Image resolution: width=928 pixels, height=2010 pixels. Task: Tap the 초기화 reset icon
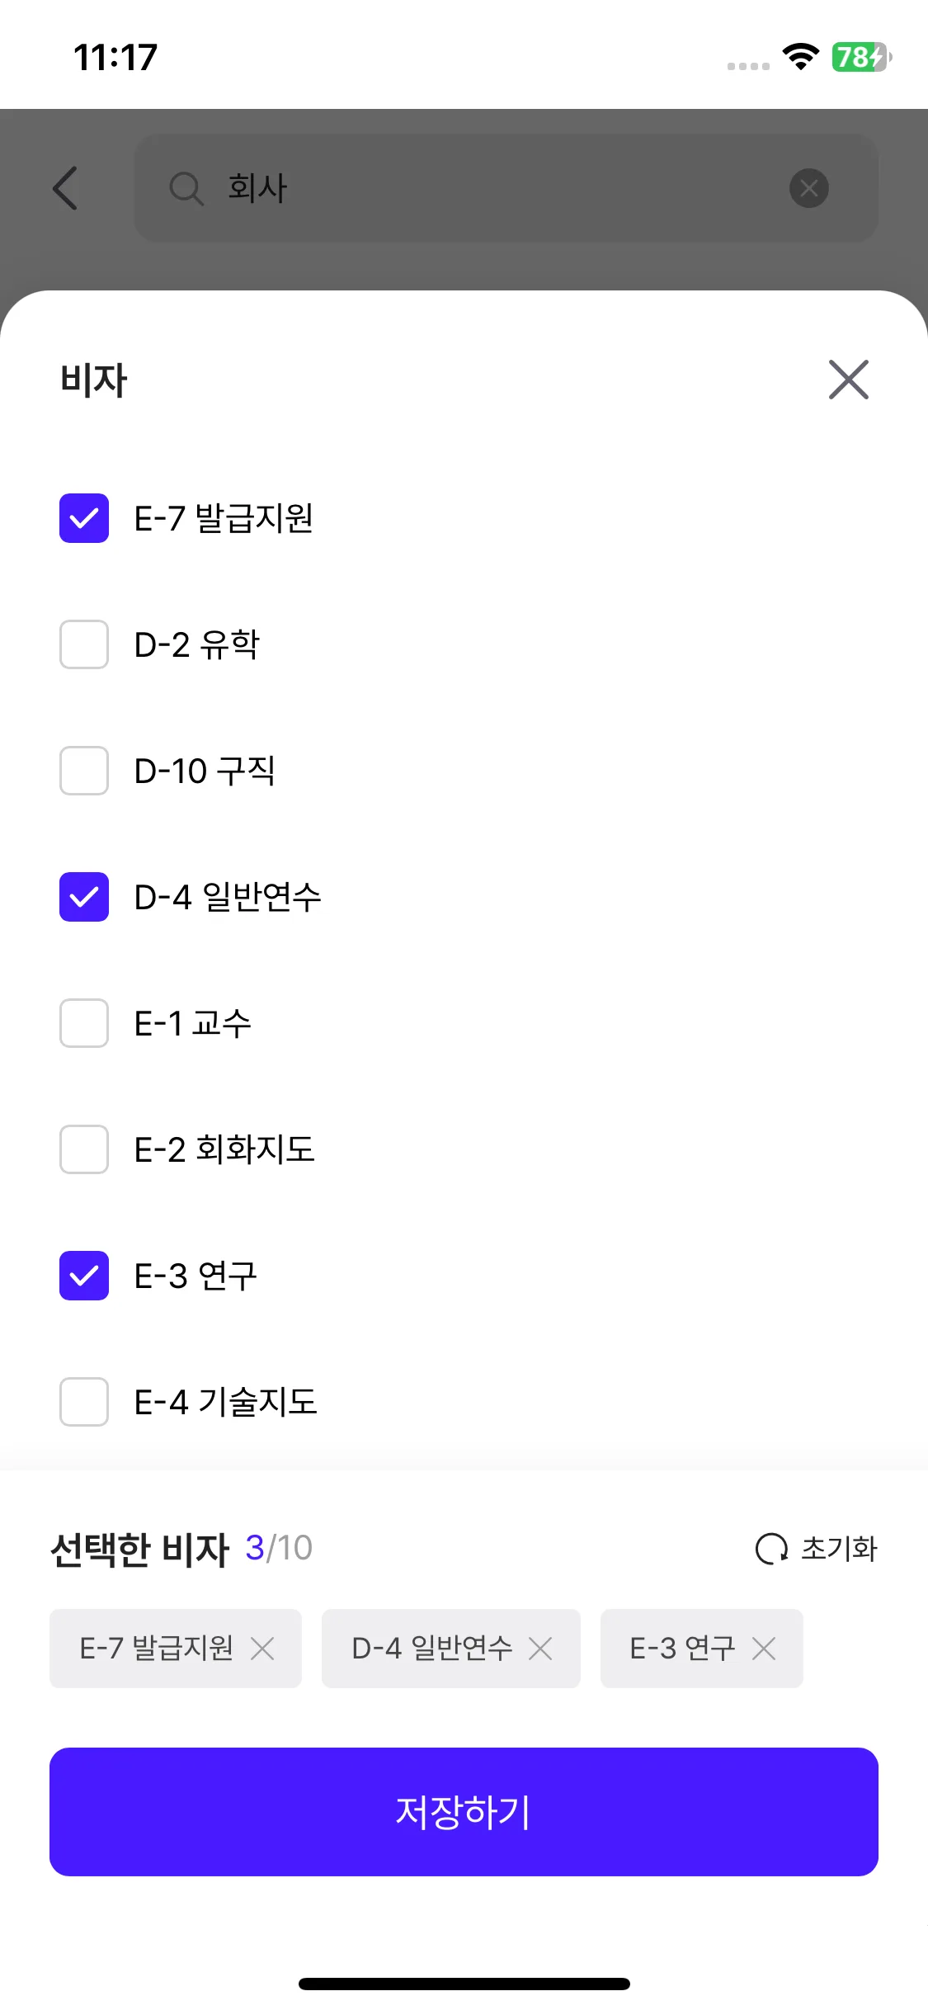coord(772,1549)
